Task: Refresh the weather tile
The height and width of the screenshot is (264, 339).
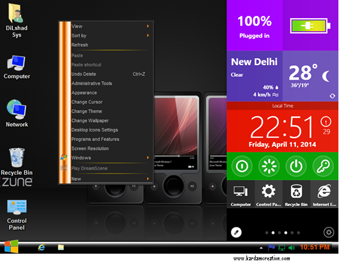Action: [332, 96]
